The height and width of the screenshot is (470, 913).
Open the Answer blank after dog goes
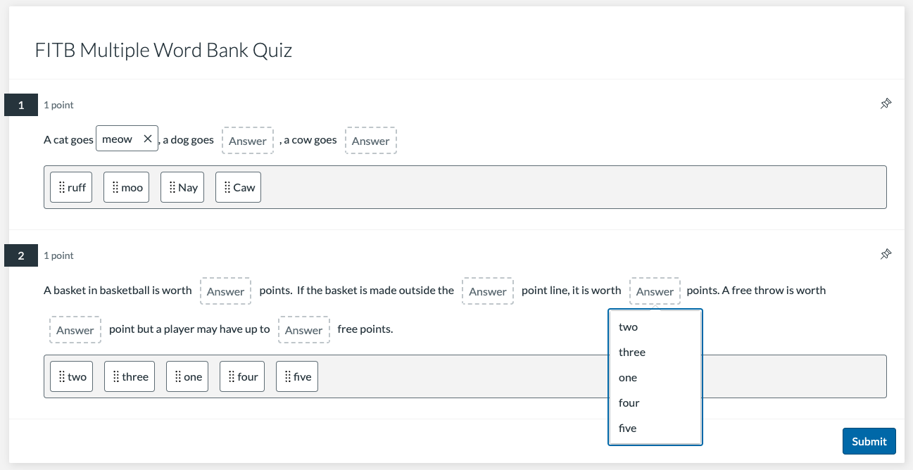point(248,141)
